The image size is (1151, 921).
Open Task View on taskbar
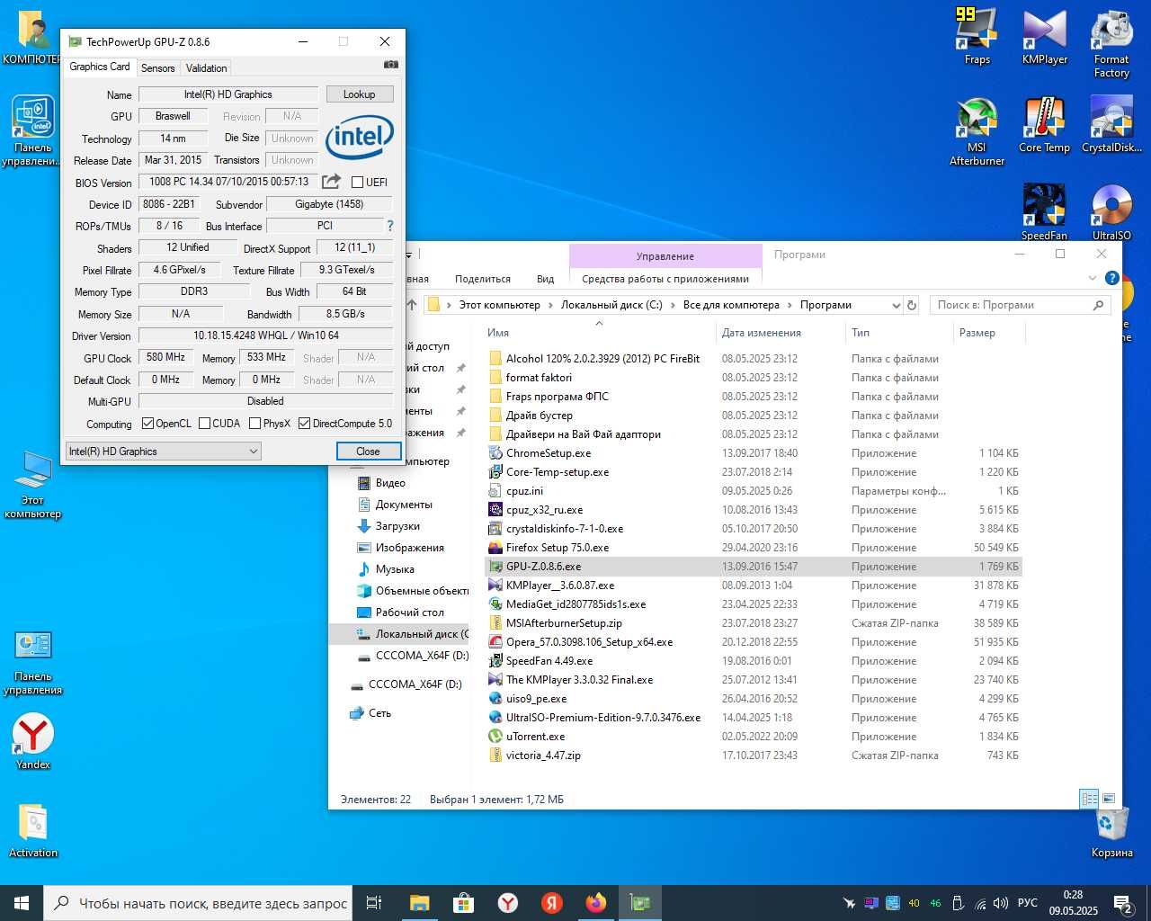tap(374, 903)
